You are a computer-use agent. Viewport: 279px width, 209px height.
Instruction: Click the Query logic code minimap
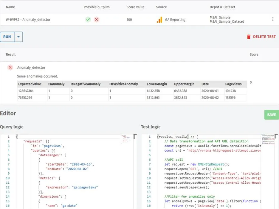click(126, 139)
